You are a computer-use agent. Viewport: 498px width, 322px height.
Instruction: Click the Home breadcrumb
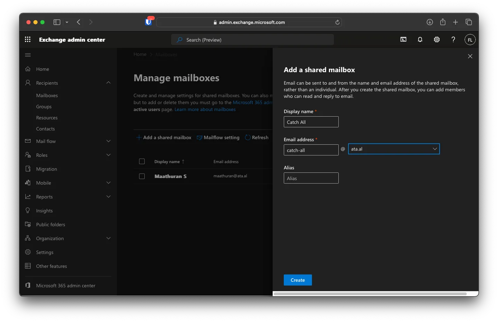click(140, 54)
